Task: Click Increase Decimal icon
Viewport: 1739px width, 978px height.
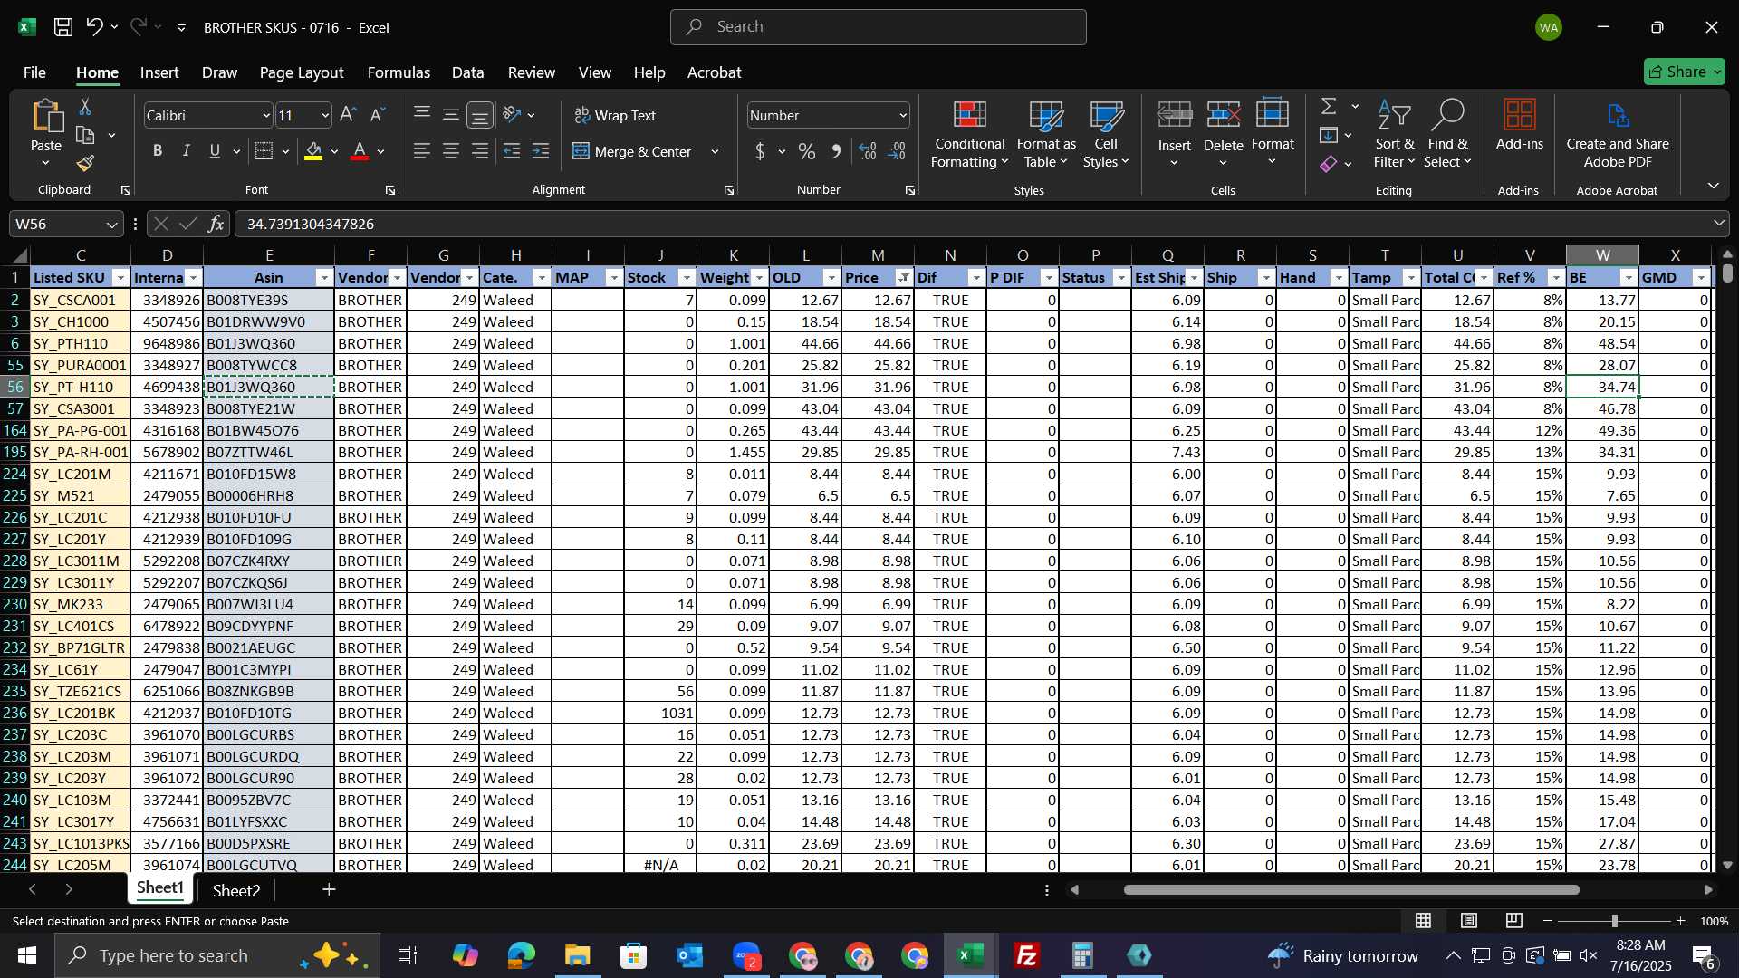Action: pos(868,151)
